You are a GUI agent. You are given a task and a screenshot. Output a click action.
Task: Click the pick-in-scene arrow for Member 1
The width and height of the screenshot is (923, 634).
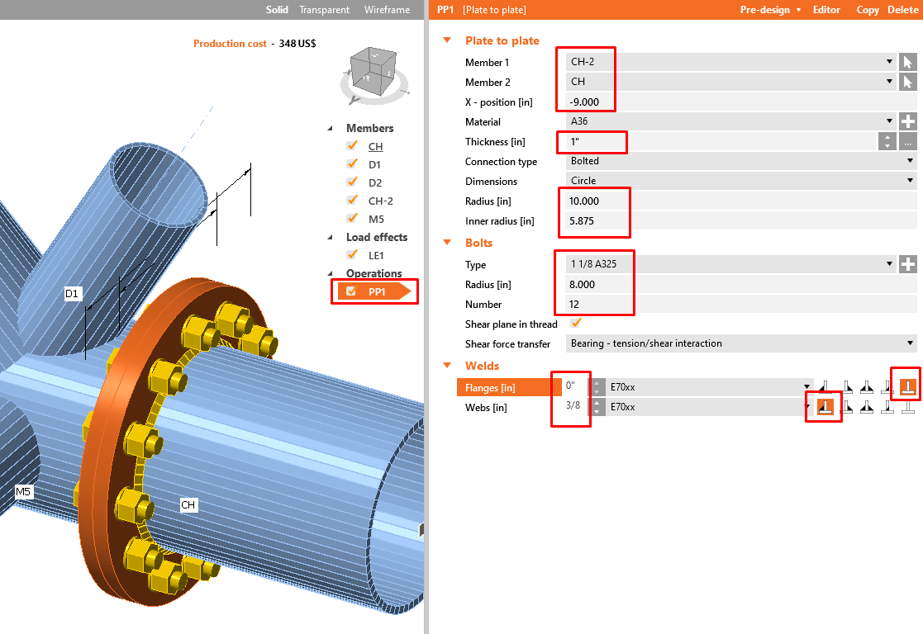pyautogui.click(x=907, y=62)
